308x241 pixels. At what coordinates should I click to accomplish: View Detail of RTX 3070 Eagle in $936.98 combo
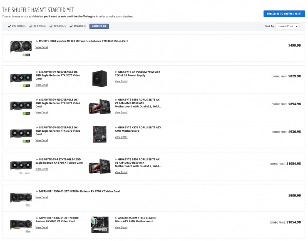pyautogui.click(x=42, y=140)
